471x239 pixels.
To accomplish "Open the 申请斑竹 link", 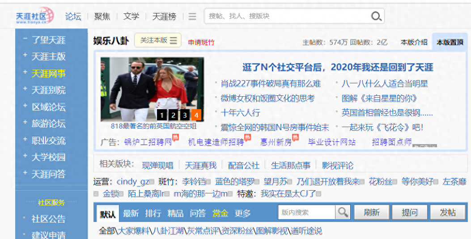I will tap(201, 43).
